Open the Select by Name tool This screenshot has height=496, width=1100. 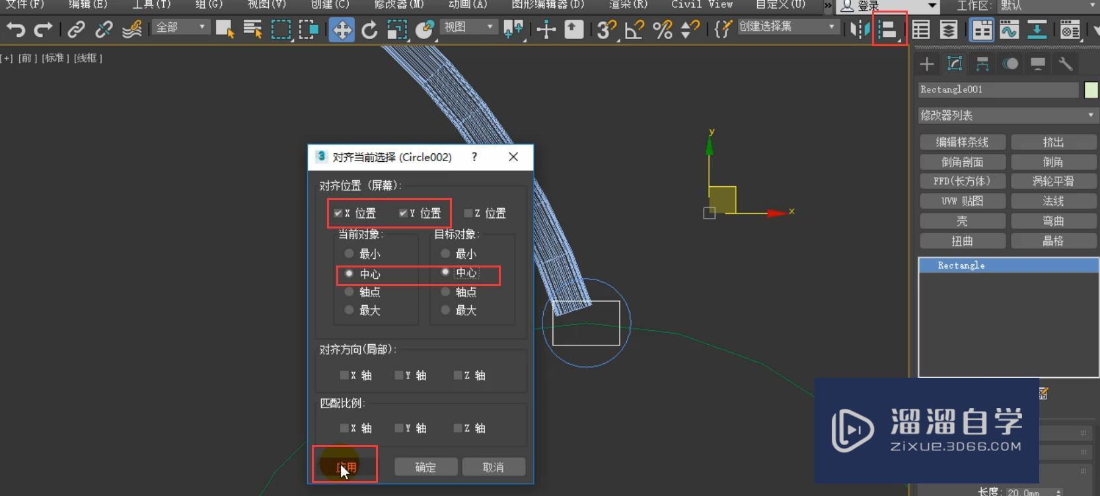(252, 30)
